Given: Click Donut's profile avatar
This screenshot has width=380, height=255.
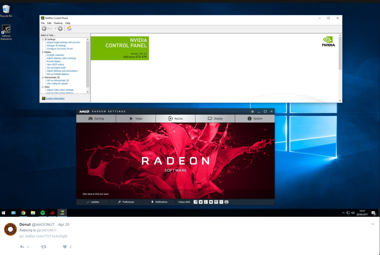Looking at the screenshot, I should point(10,229).
